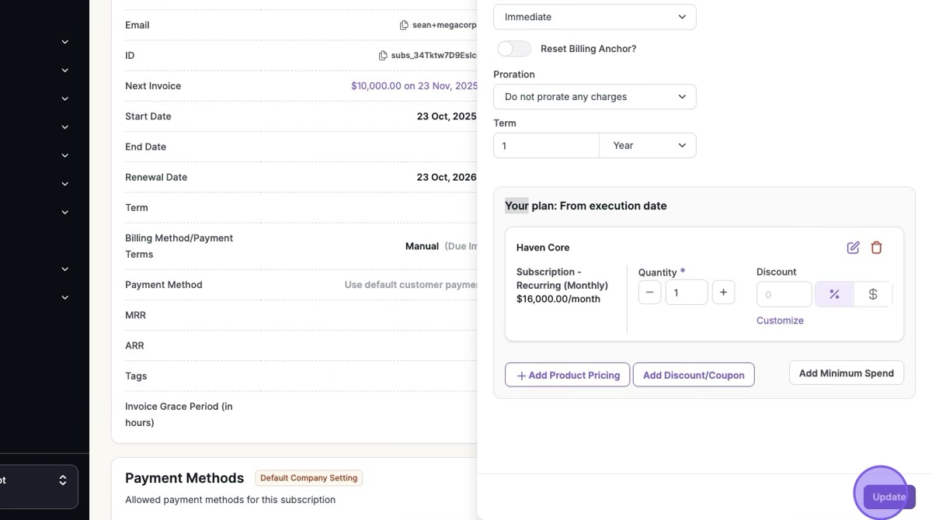
Task: Click the Add Discount/Coupon button
Action: click(x=694, y=375)
